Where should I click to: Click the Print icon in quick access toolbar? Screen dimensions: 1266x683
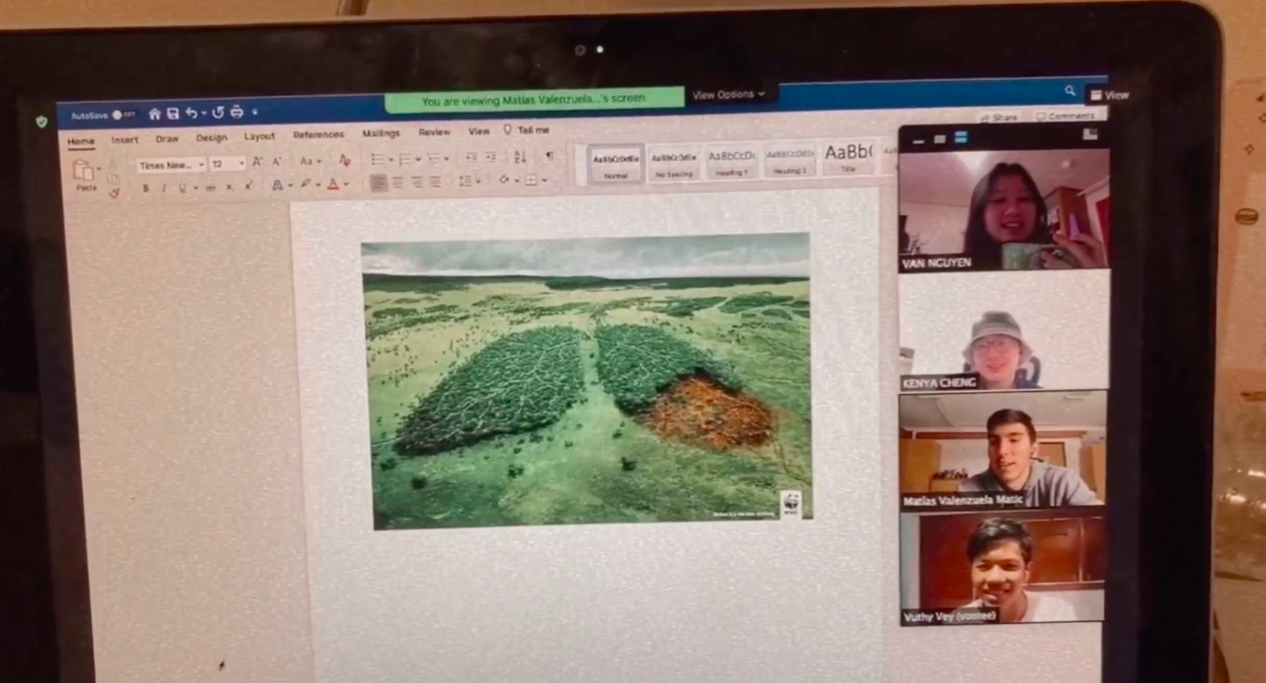click(236, 112)
